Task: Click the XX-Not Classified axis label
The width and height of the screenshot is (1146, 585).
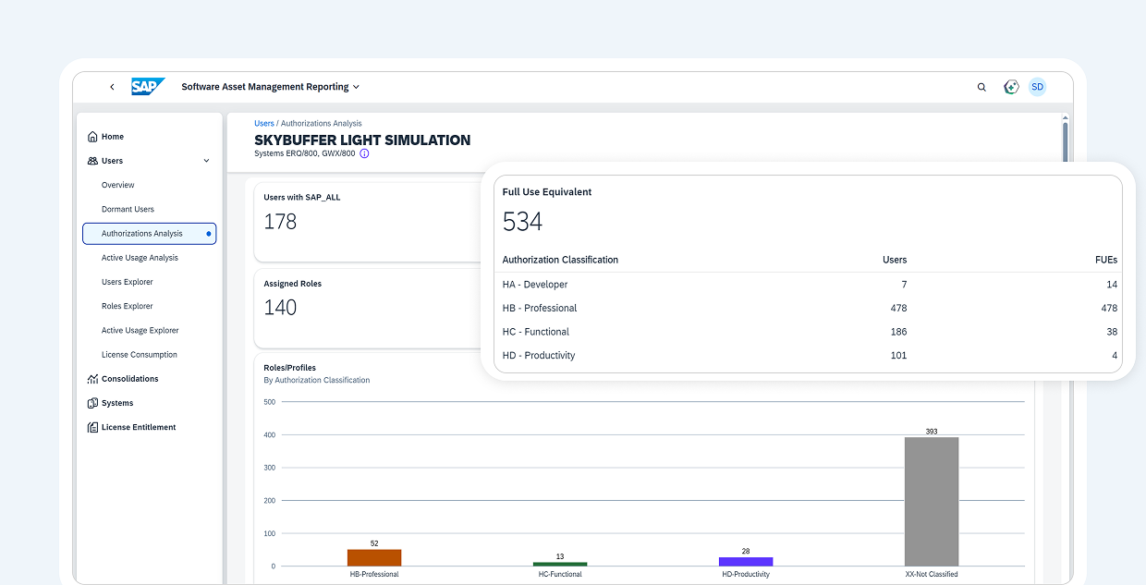Action: click(932, 574)
